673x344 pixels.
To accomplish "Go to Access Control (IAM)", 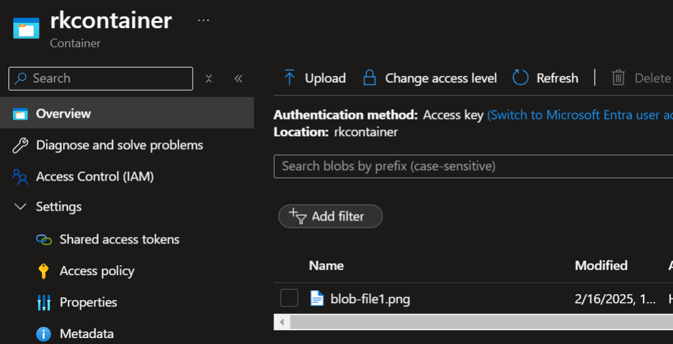I will [95, 177].
